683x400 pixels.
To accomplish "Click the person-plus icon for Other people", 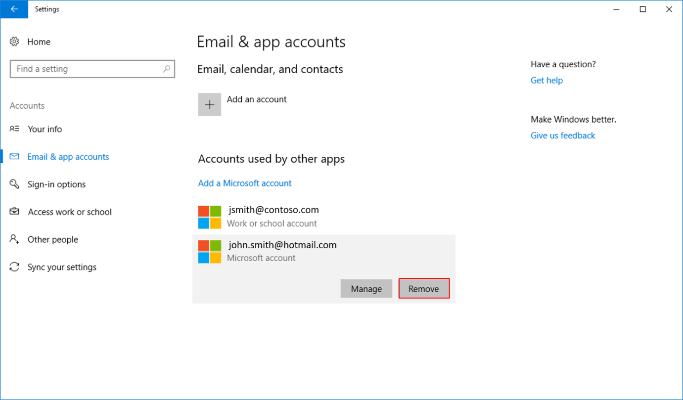I will pos(14,239).
